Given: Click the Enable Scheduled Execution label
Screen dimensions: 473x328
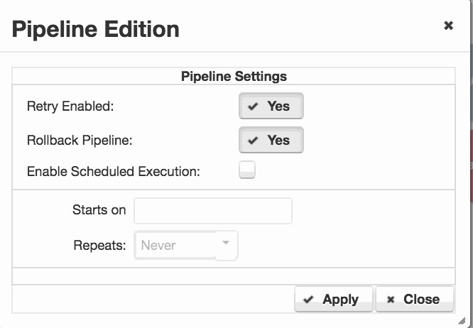Looking at the screenshot, I should point(114,172).
